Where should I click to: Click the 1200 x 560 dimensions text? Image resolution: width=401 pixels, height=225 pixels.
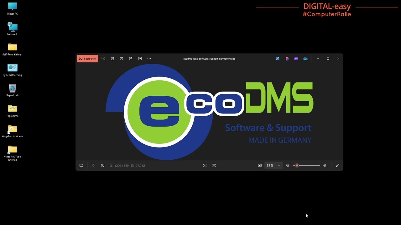pos(122,166)
